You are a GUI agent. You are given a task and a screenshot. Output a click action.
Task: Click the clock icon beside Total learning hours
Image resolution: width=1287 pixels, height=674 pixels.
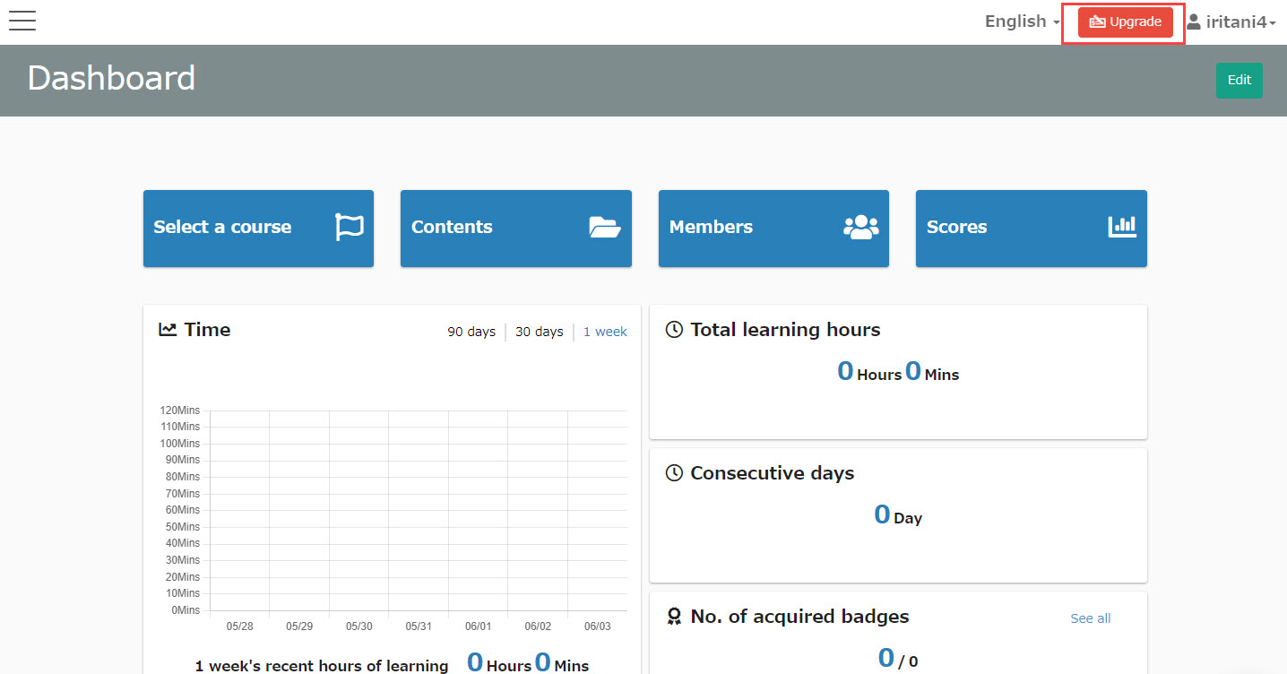(x=675, y=330)
